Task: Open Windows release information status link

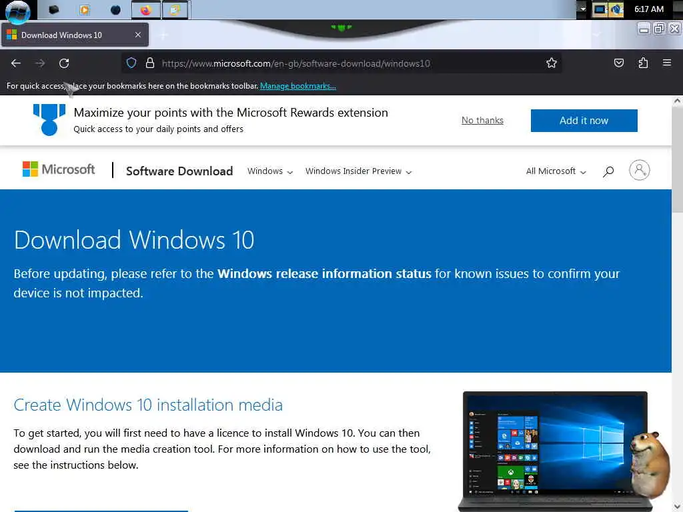Action: (325, 273)
